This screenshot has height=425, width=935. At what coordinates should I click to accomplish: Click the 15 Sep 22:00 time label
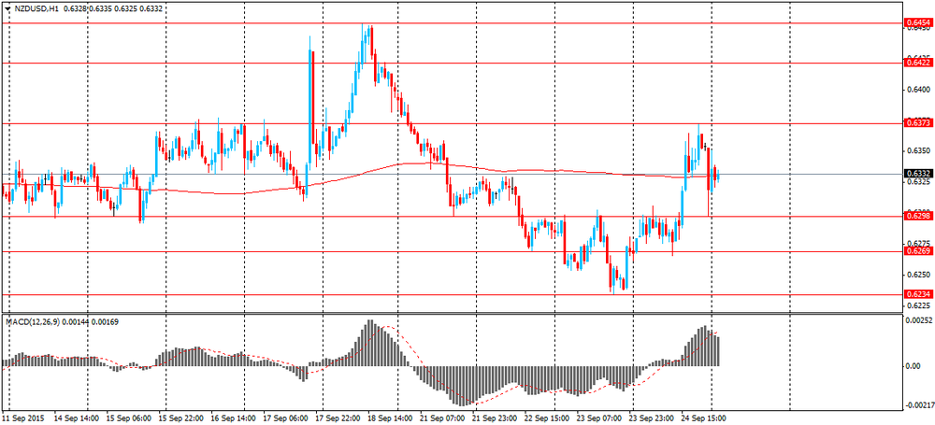pyautogui.click(x=183, y=418)
